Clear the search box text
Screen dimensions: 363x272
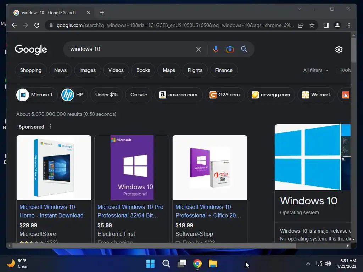199,49
